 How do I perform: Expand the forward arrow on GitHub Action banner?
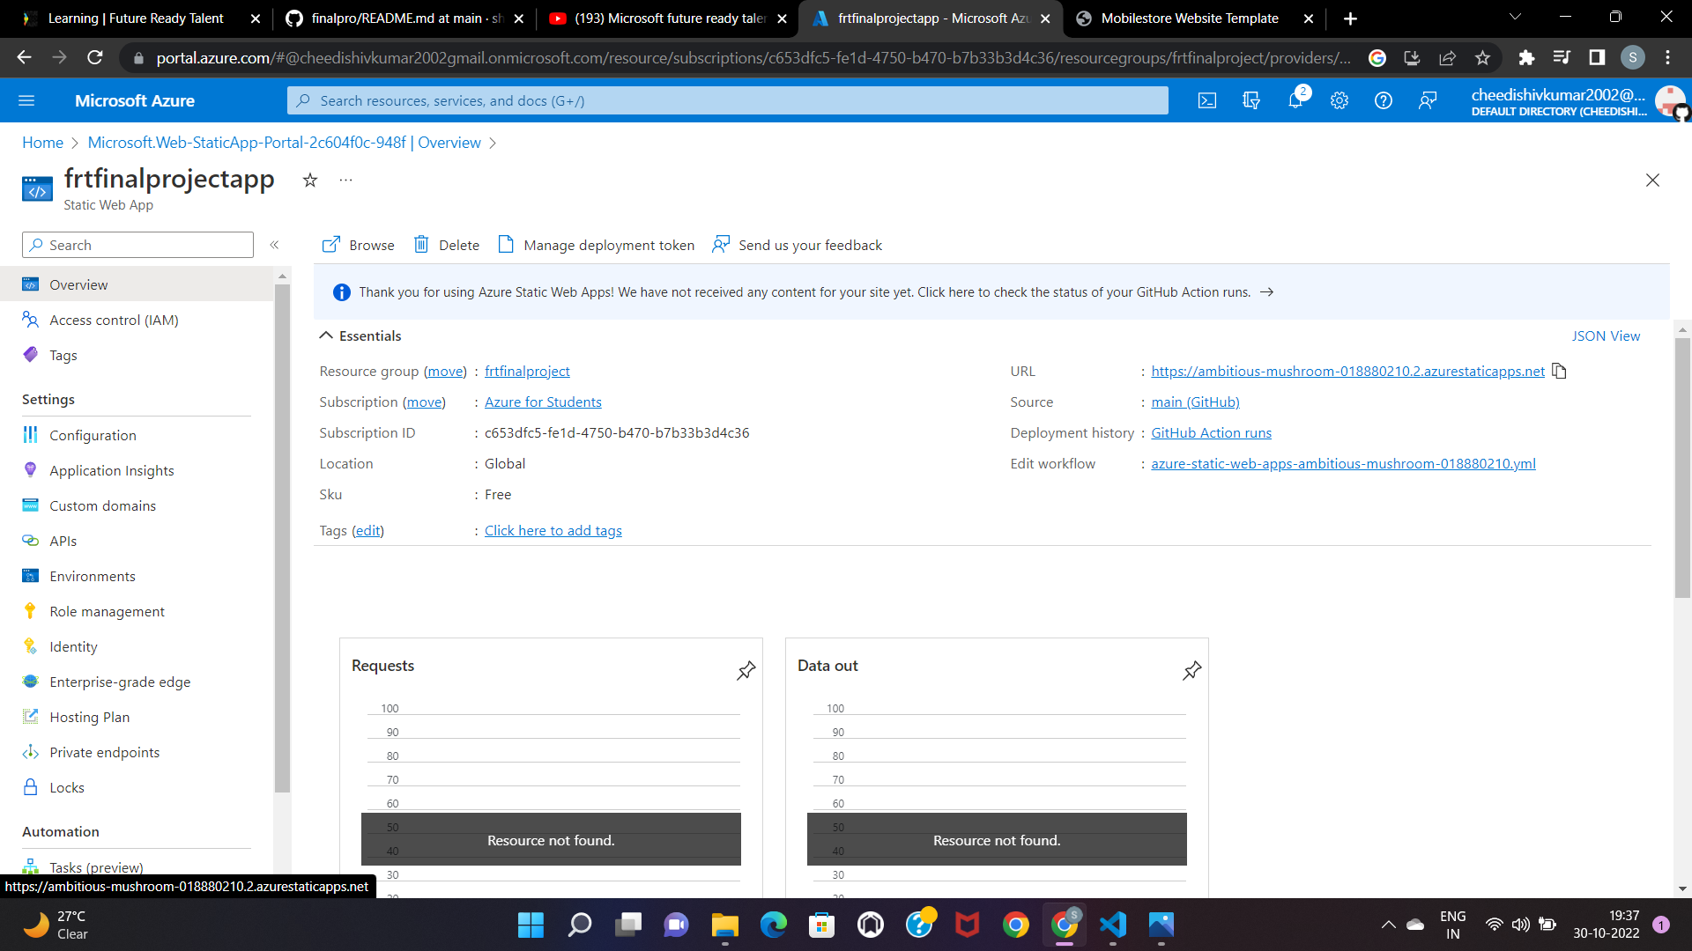coord(1267,291)
